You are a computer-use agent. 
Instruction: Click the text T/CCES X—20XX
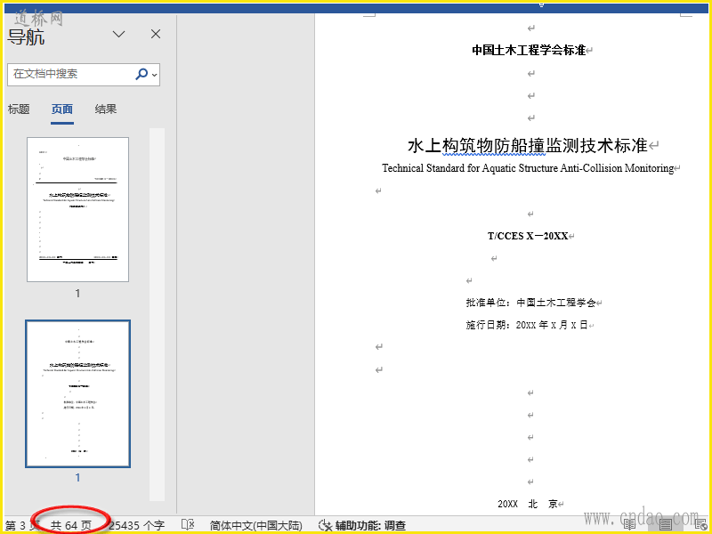point(528,236)
